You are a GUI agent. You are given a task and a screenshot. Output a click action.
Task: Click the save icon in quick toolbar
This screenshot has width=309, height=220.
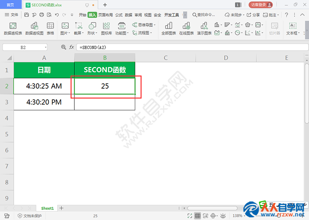(26, 15)
